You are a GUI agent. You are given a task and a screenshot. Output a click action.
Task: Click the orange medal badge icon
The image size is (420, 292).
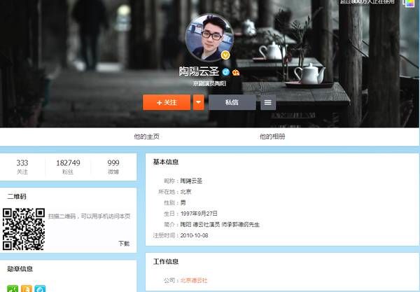coord(26,288)
